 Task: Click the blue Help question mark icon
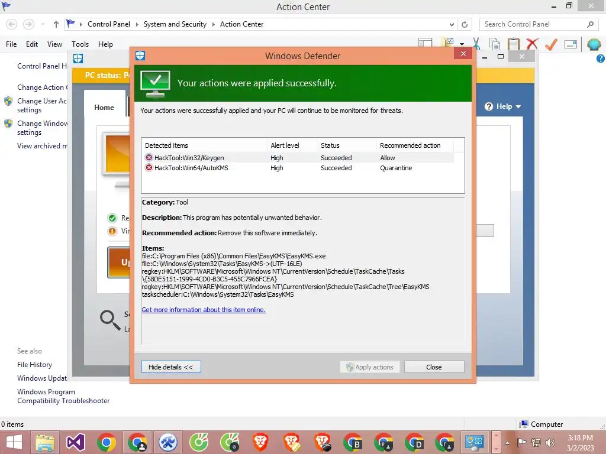click(601, 59)
